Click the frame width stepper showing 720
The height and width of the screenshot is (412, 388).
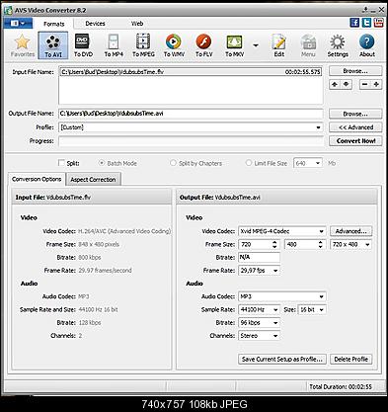tap(259, 244)
